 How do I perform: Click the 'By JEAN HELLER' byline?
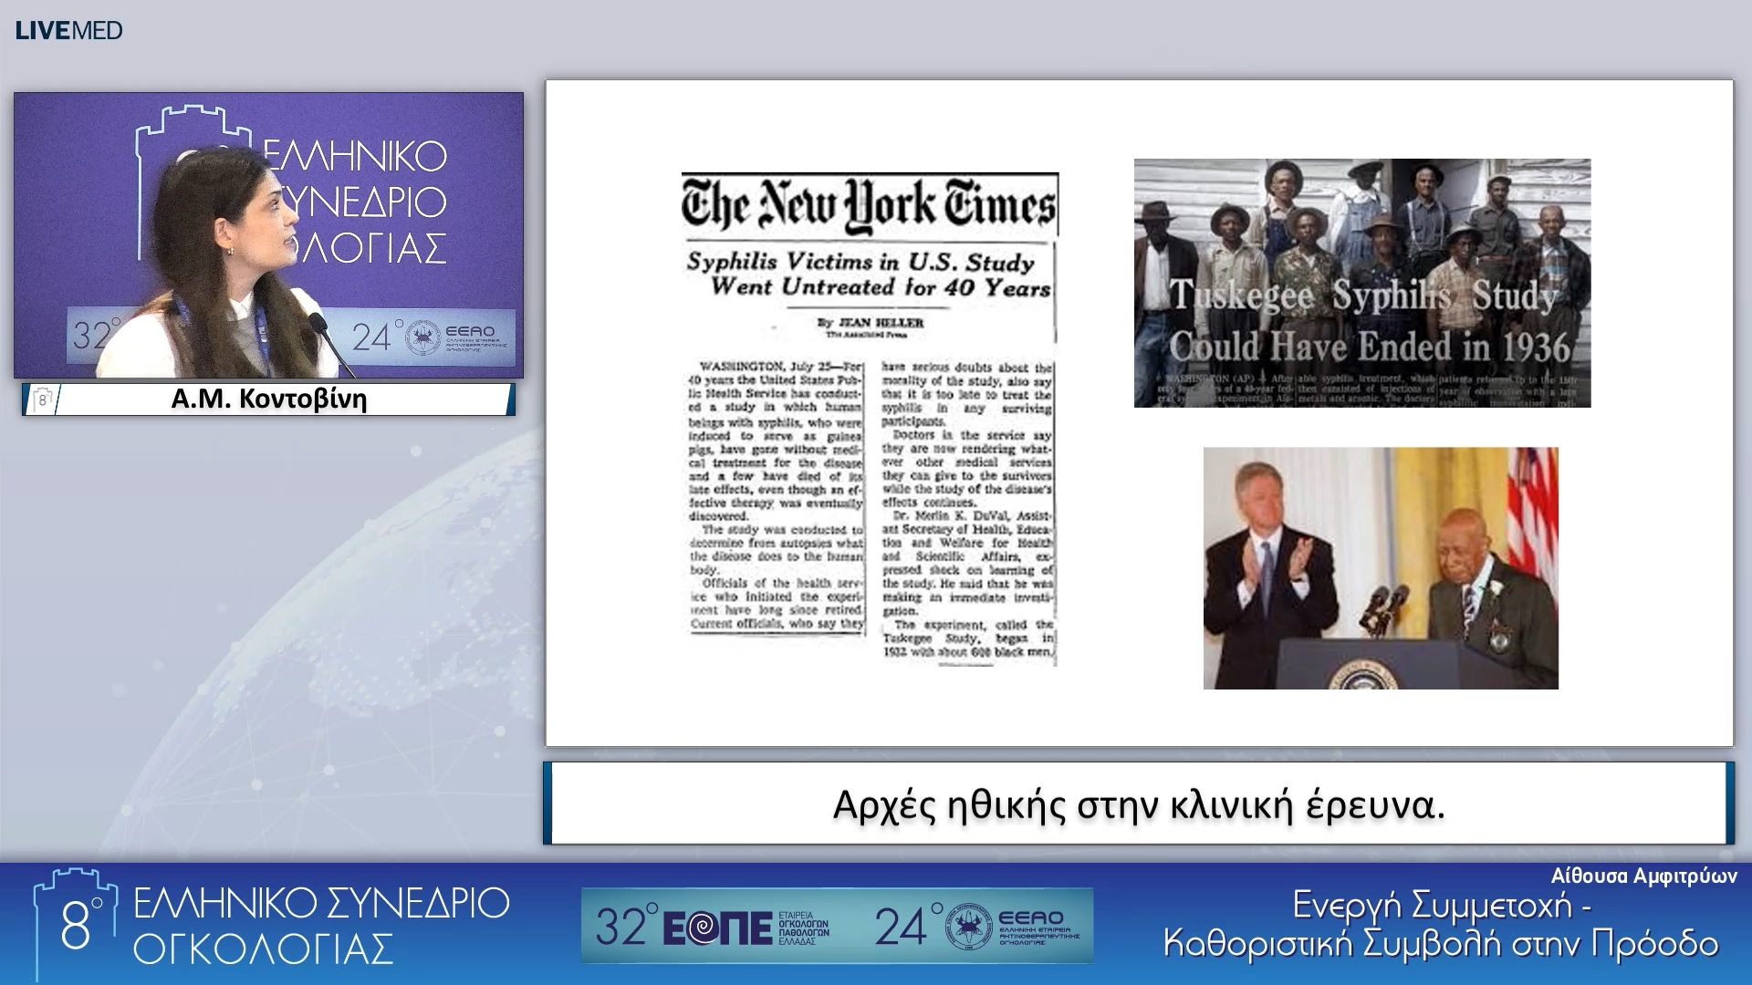(x=870, y=323)
